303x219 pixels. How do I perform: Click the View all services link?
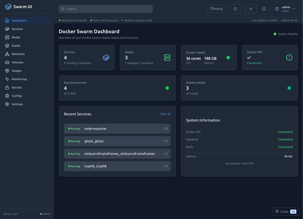[165, 114]
